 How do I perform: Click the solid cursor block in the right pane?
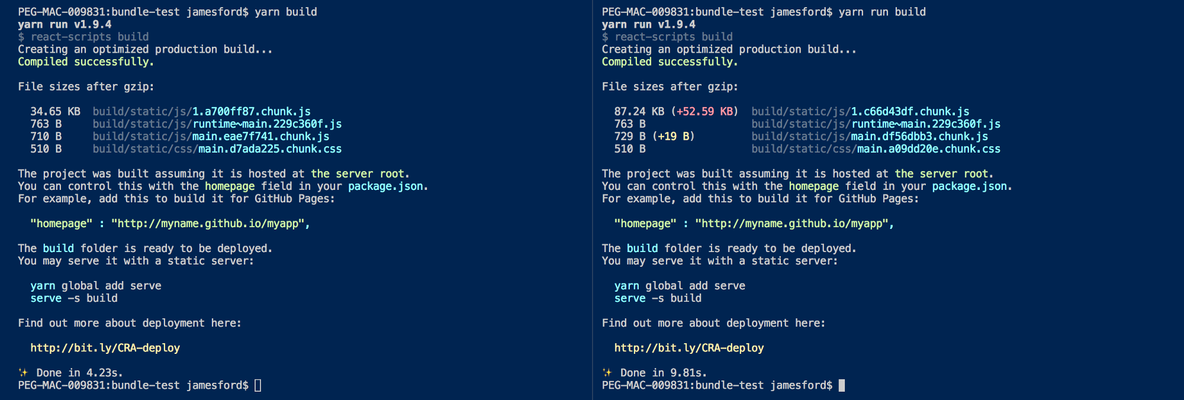point(842,385)
